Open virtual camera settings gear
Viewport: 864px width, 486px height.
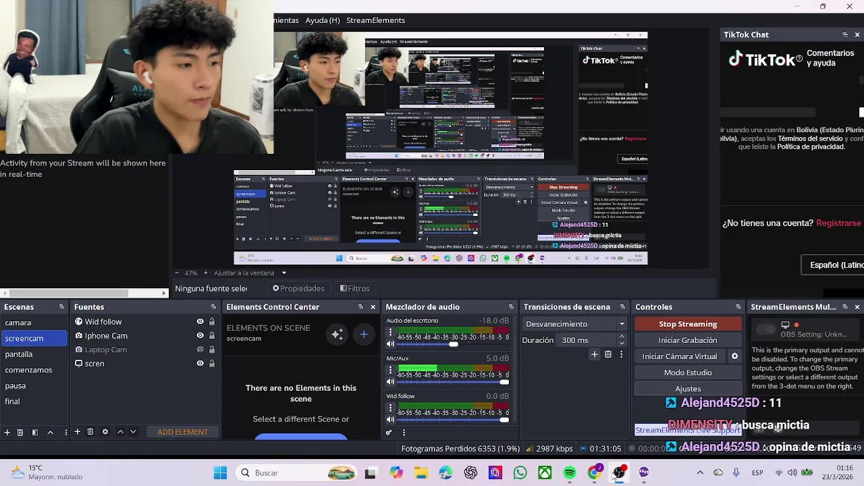735,356
